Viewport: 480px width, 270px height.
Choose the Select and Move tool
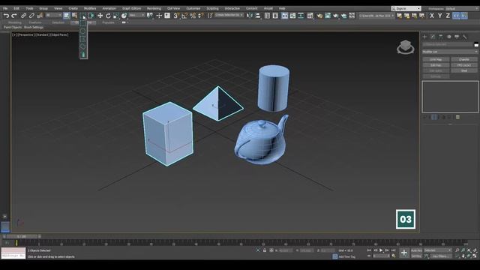coord(100,16)
